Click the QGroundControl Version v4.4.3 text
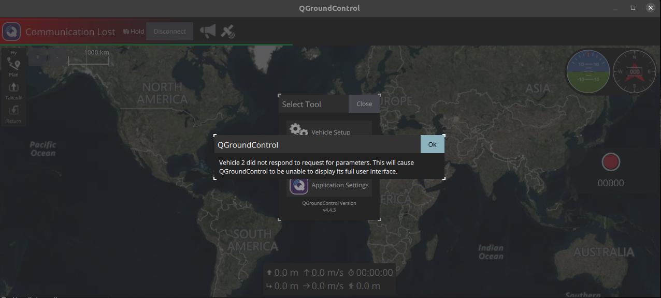 coord(329,206)
